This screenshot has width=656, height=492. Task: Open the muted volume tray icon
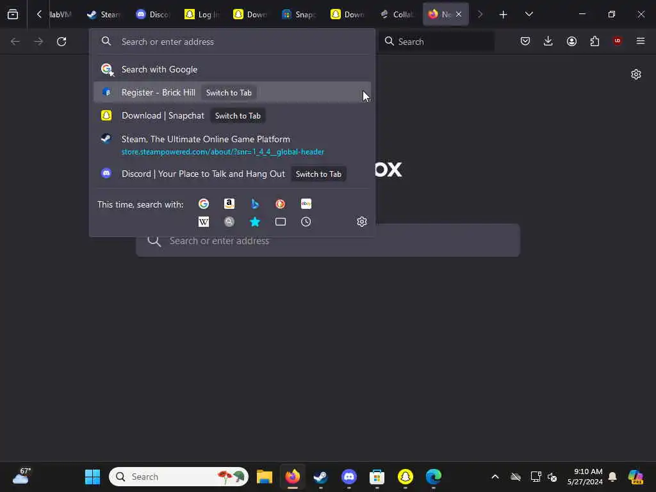pos(552,477)
